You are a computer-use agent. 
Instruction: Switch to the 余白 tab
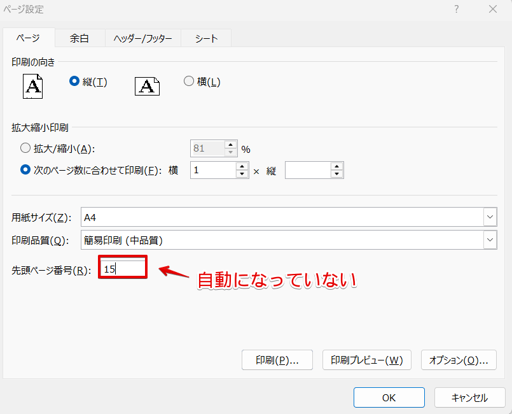(80, 38)
